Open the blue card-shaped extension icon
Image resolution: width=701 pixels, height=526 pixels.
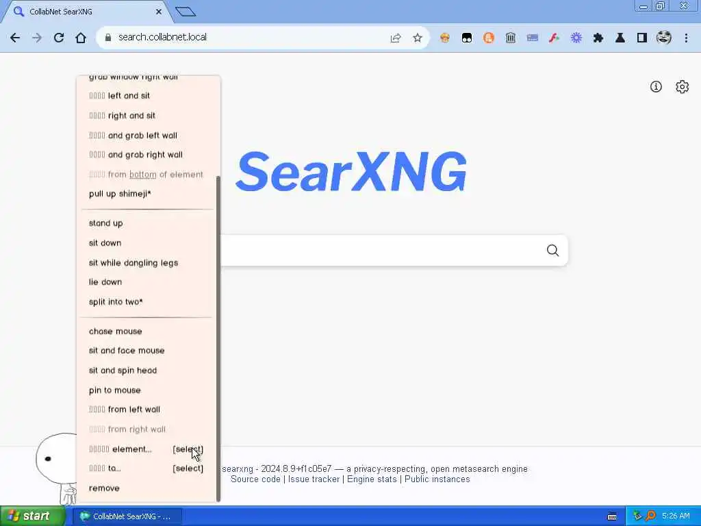click(x=533, y=38)
